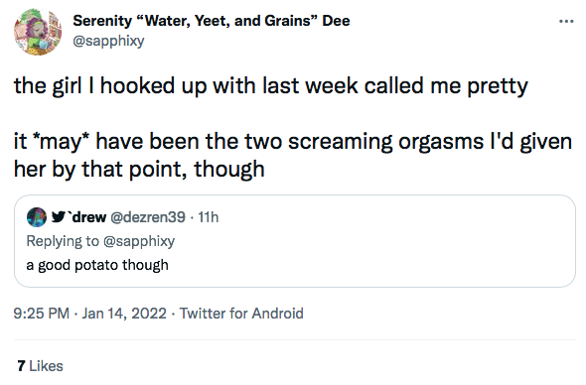Click the 9:25 PM timestamp
Screen dimensions: 586x385
(x=42, y=314)
